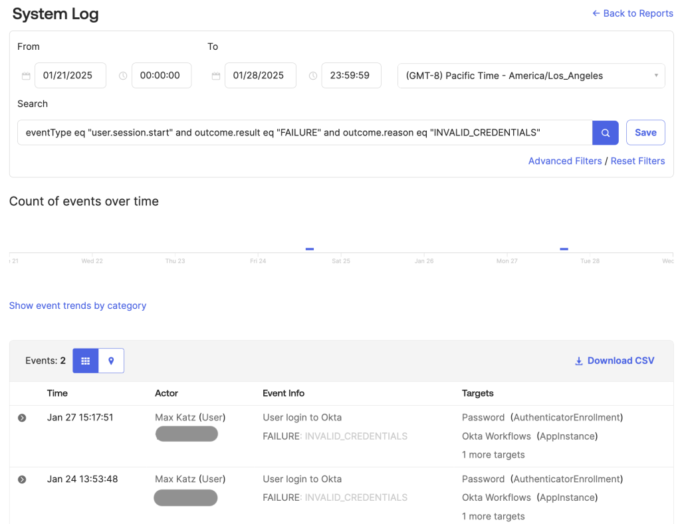680x524 pixels.
Task: Expand the Jan 27 15:17:51 event row
Action: [22, 418]
